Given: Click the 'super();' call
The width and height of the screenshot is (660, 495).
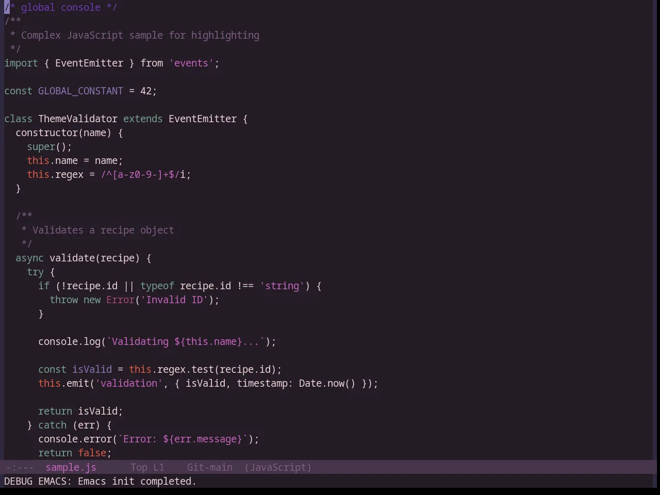Looking at the screenshot, I should pos(49,146).
